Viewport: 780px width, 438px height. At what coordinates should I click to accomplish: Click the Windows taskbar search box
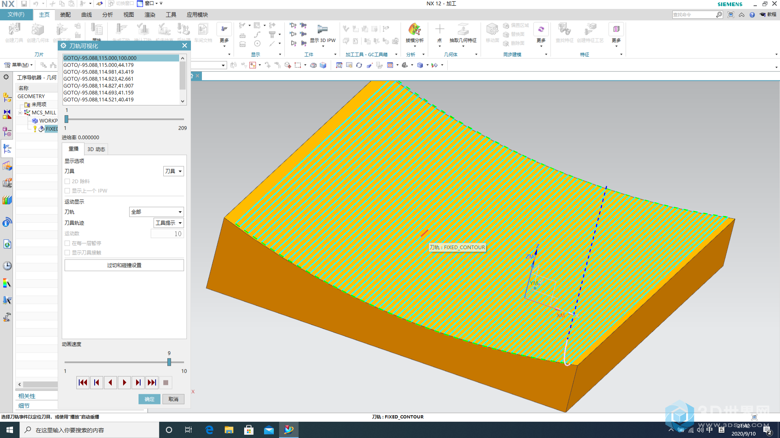coord(89,430)
